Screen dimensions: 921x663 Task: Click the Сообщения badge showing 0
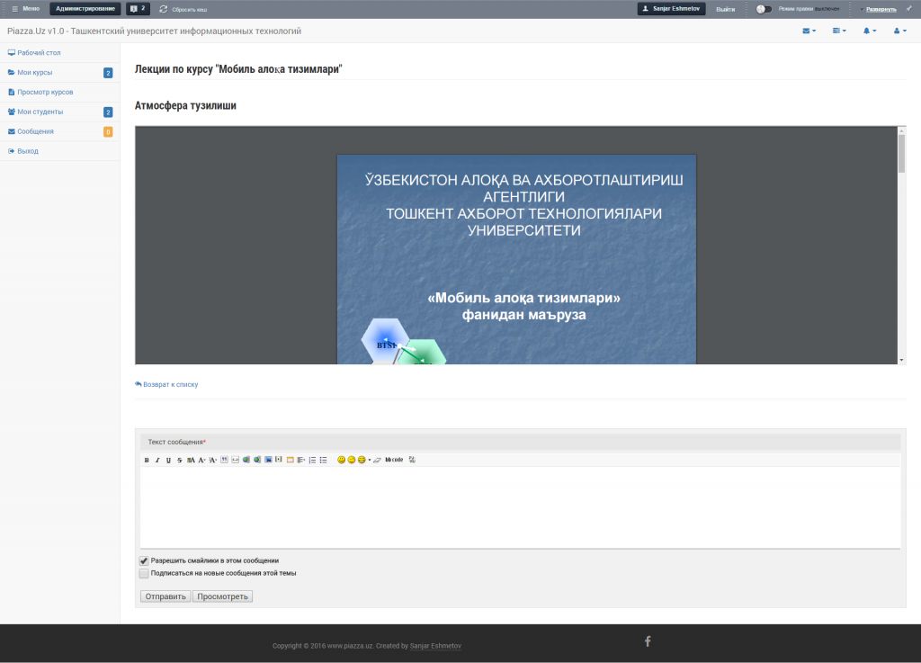point(108,131)
